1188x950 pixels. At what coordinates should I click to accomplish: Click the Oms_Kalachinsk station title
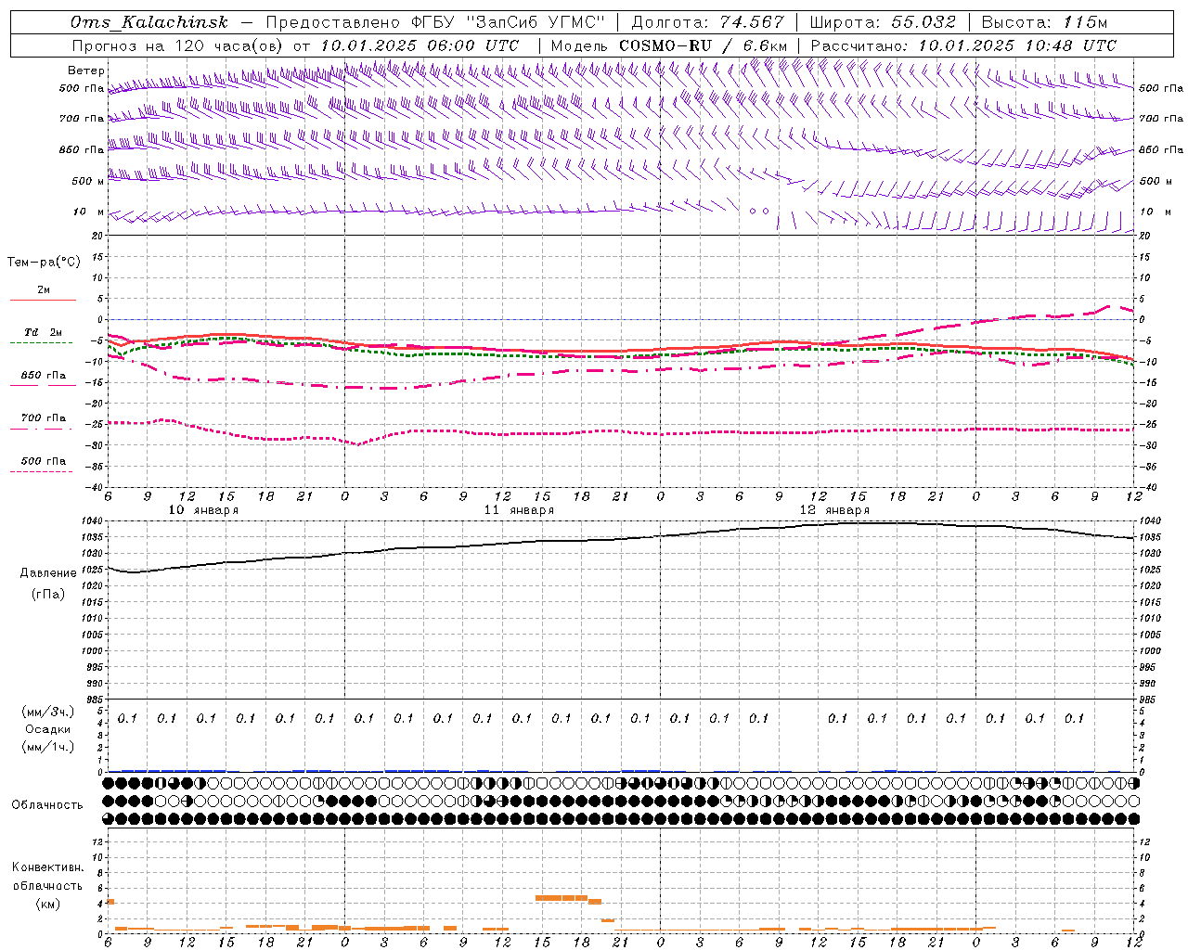(x=149, y=22)
